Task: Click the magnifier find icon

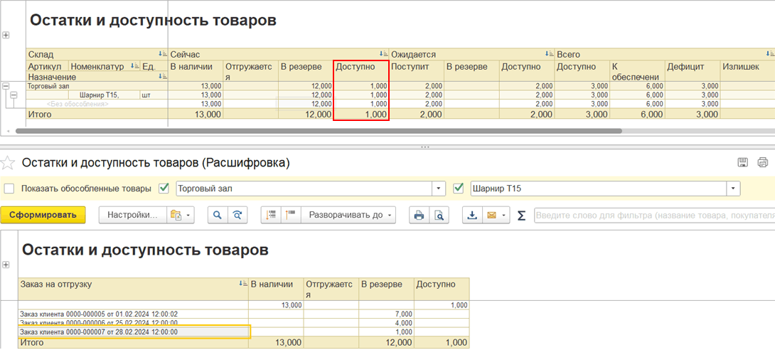Action: [x=218, y=215]
